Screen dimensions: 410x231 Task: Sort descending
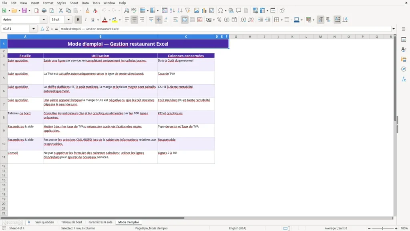[x=180, y=10]
